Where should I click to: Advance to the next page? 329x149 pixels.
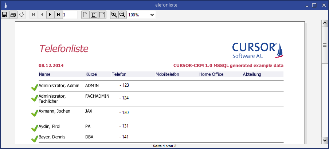point(50,15)
